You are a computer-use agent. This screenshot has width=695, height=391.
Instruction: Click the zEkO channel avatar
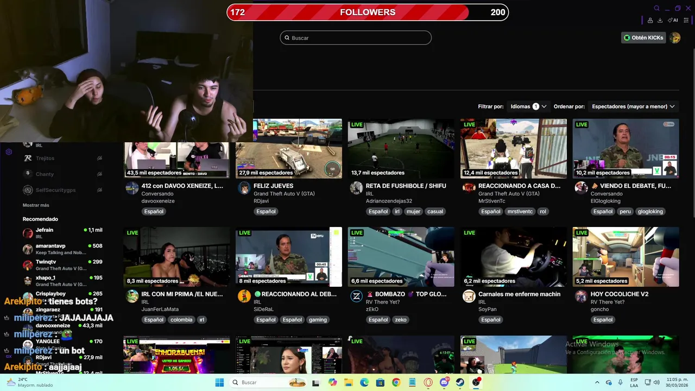(x=356, y=296)
